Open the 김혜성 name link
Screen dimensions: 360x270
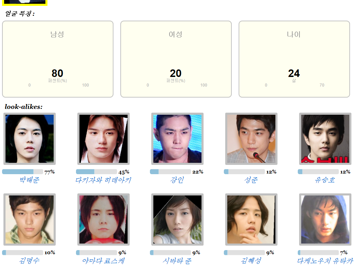(x=251, y=261)
